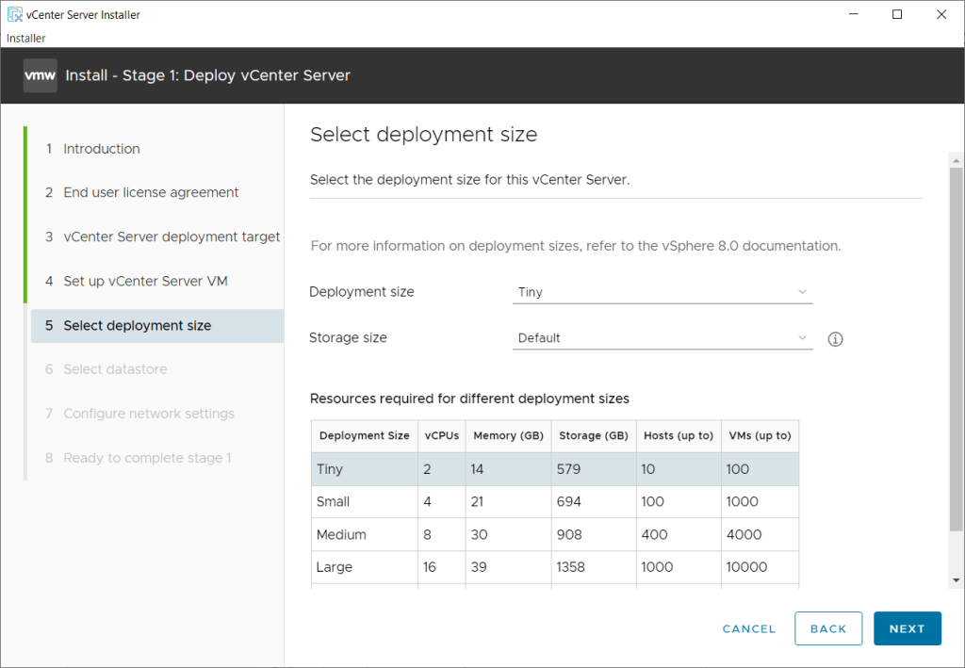Open the Deployment size dropdown

662,292
